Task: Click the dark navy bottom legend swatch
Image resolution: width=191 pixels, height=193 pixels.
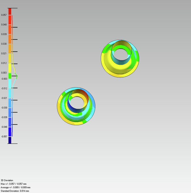Action: 10,140
